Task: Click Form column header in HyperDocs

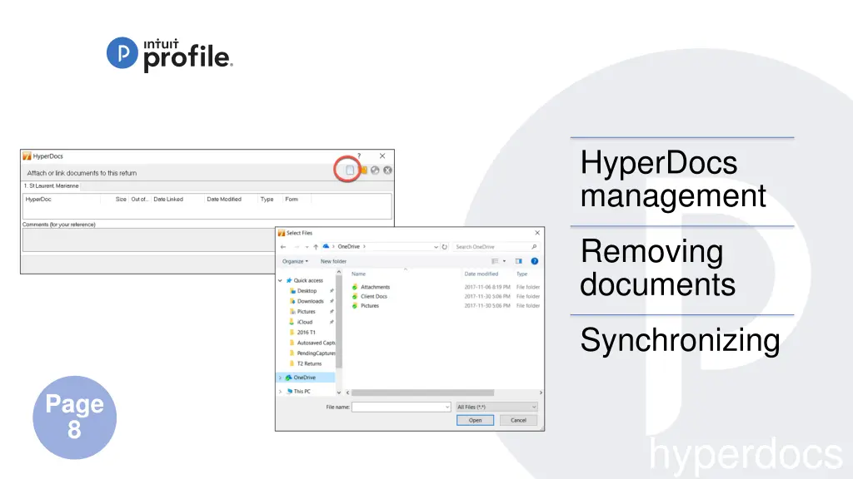Action: click(292, 200)
